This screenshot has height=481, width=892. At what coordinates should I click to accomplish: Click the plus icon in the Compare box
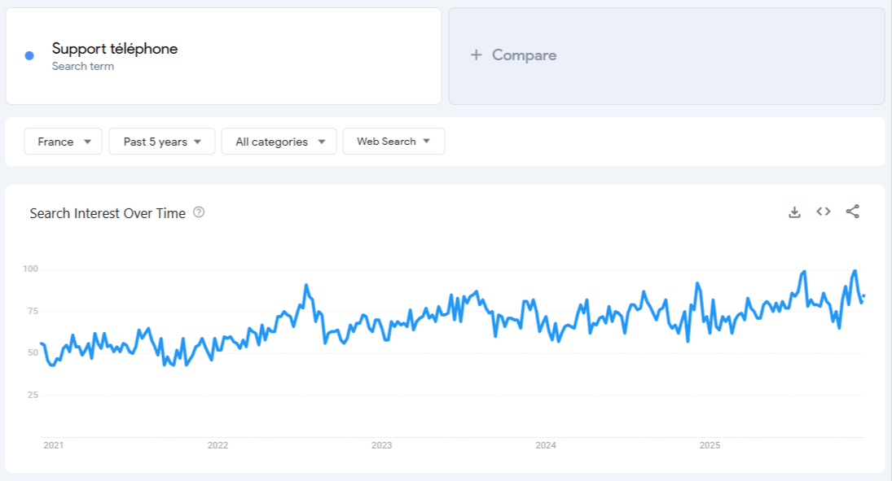click(475, 55)
